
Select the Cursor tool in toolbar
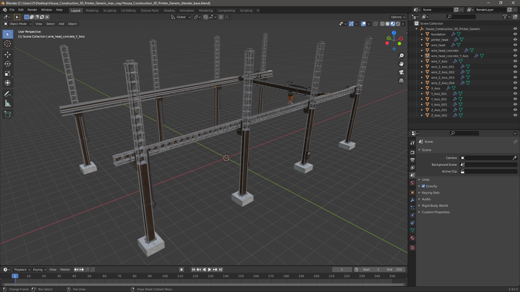tap(8, 44)
